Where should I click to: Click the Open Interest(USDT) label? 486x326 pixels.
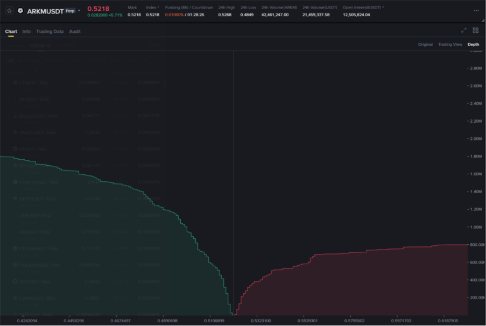363,8
